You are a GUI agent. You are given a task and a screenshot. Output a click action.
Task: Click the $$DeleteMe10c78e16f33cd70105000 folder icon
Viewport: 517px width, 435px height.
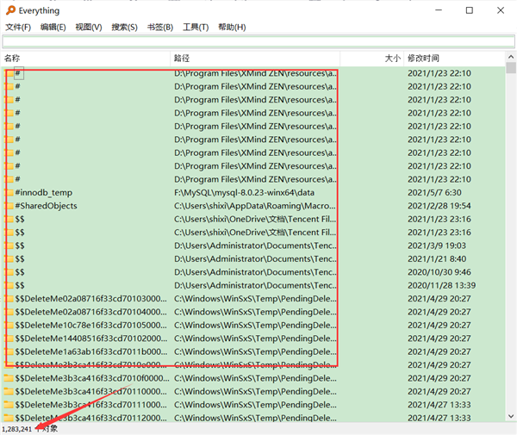click(9, 325)
